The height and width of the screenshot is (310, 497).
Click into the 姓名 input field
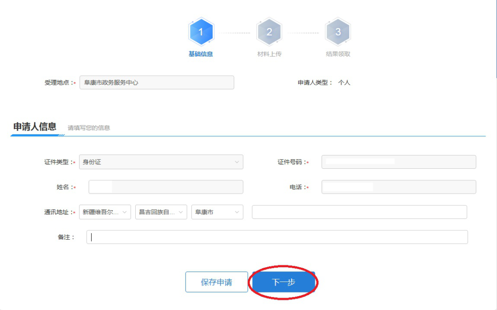tap(166, 187)
